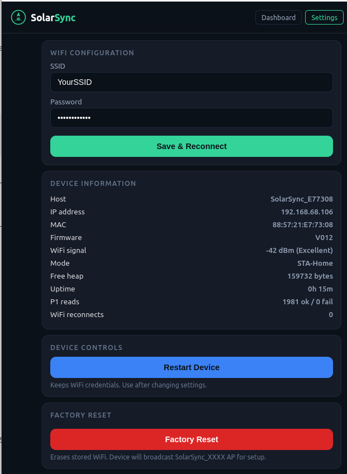This screenshot has height=474, width=347.
Task: Click the IP address value 192.168.68.106
Action: [x=306, y=212]
